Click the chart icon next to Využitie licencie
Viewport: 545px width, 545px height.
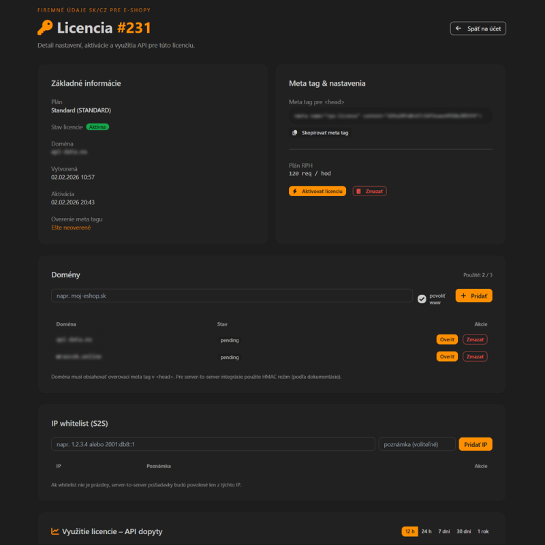(55, 531)
